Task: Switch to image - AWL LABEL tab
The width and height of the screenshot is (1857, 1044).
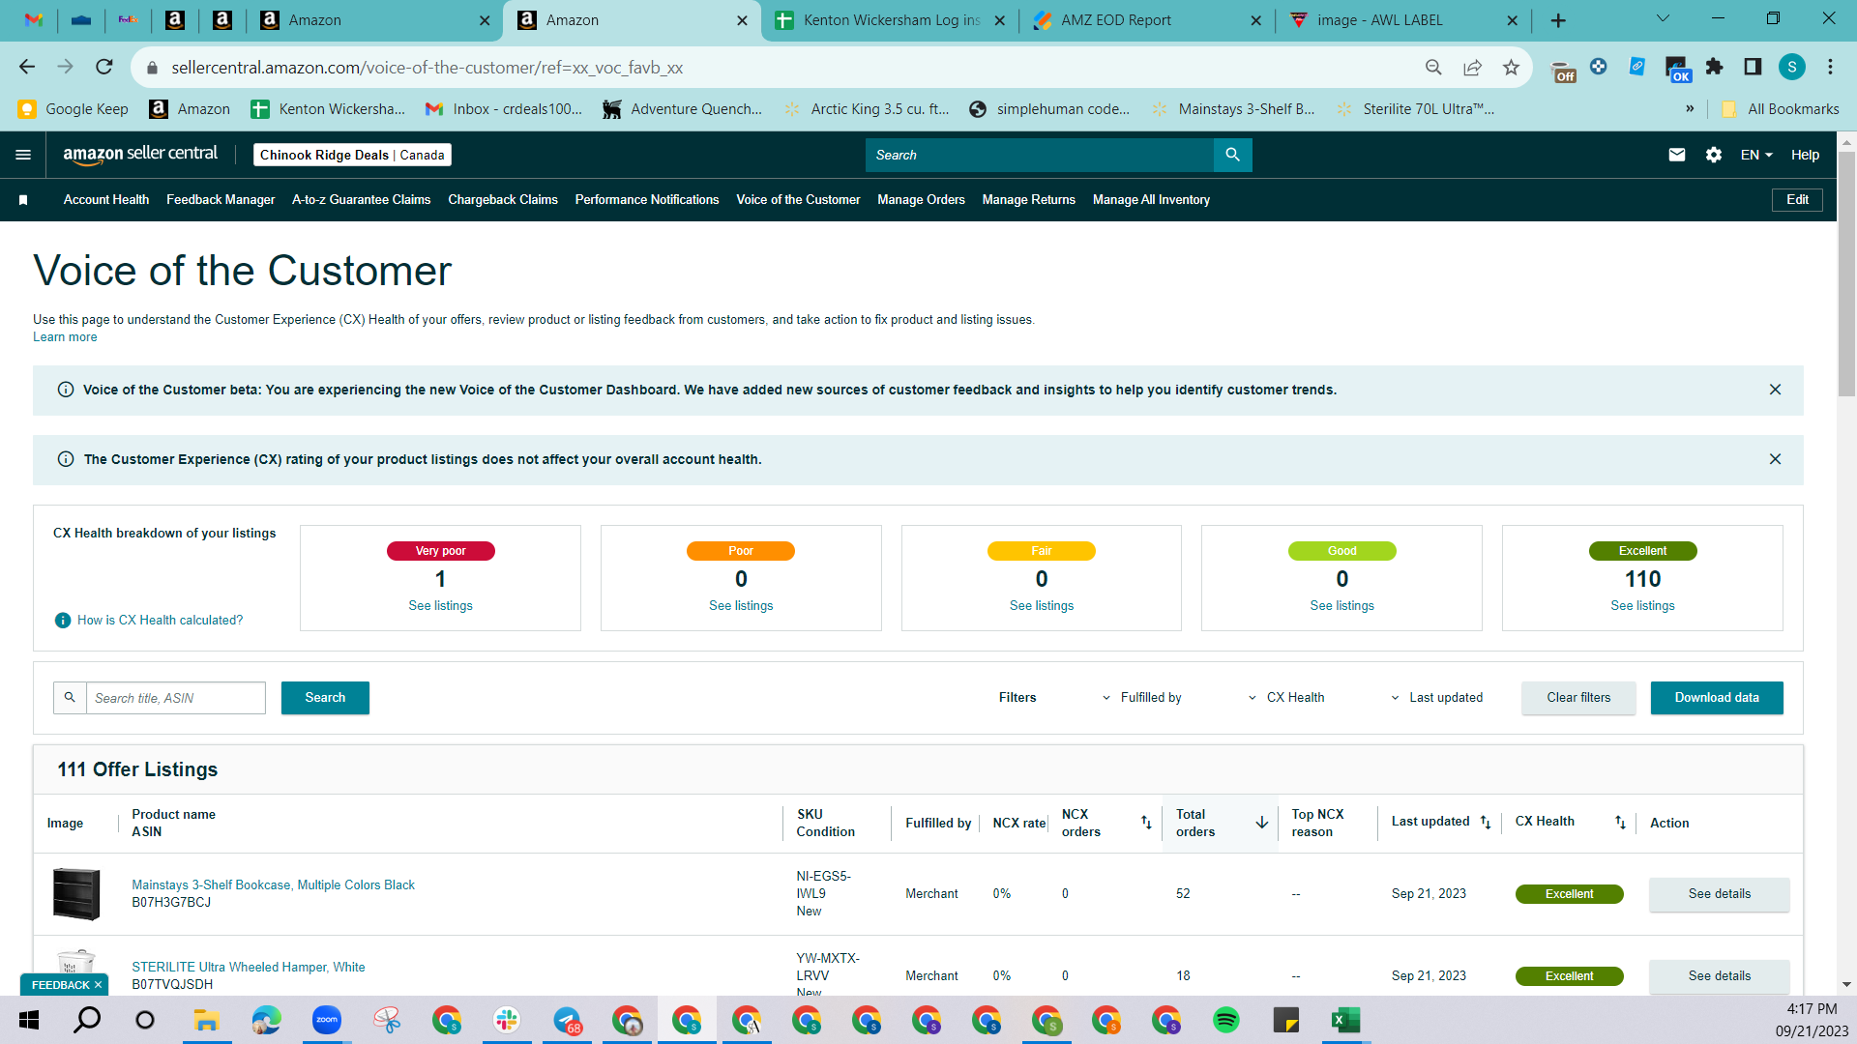Action: coord(1403,20)
